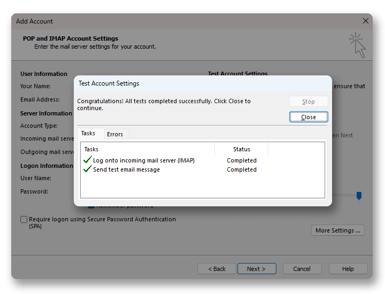Click the cursor wizard icon in header

tap(357, 45)
